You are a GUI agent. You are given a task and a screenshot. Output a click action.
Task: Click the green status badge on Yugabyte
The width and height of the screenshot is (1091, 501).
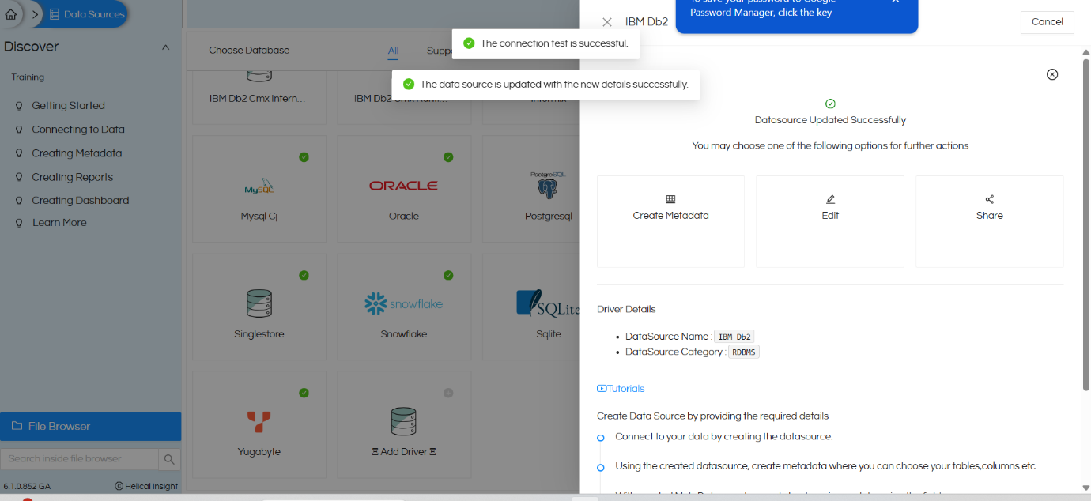[x=304, y=393]
